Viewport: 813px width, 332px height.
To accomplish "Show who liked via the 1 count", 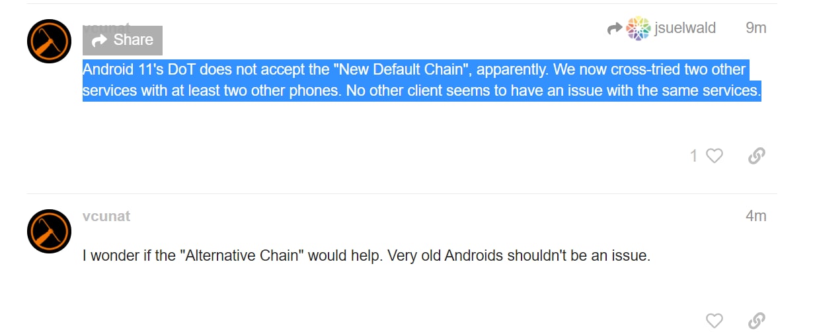I will pos(693,156).
